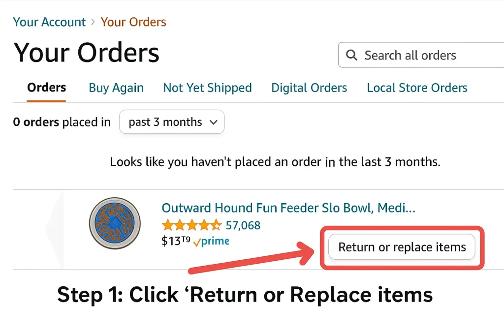The width and height of the screenshot is (504, 336).
Task: Select the Not Yet Shipped tab
Action: click(207, 88)
